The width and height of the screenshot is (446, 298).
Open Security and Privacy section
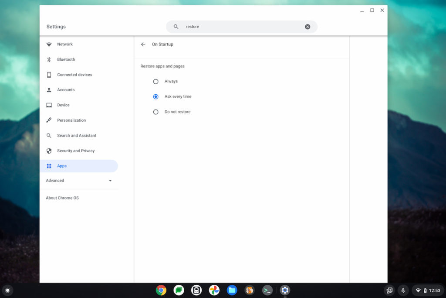point(79,151)
